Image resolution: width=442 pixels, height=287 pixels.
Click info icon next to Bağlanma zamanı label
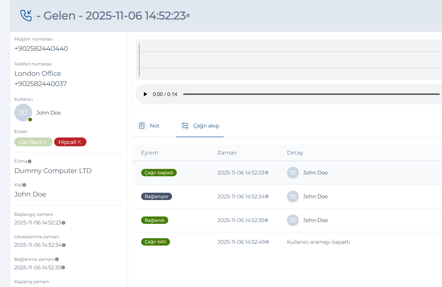57,259
